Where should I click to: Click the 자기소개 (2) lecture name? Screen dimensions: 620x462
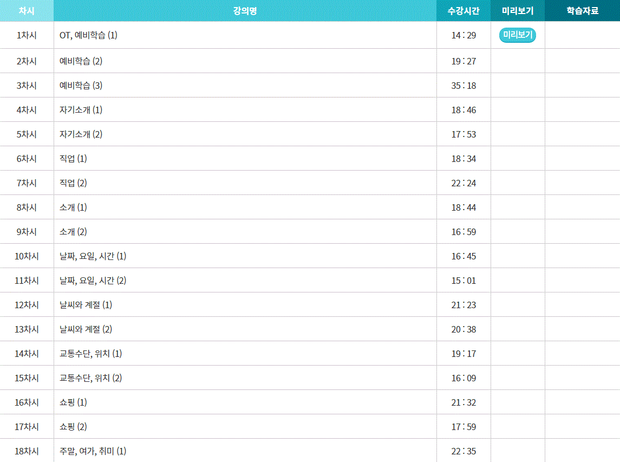[81, 134]
